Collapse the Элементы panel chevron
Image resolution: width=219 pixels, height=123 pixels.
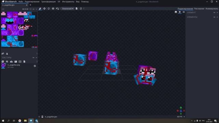(x=217, y=17)
